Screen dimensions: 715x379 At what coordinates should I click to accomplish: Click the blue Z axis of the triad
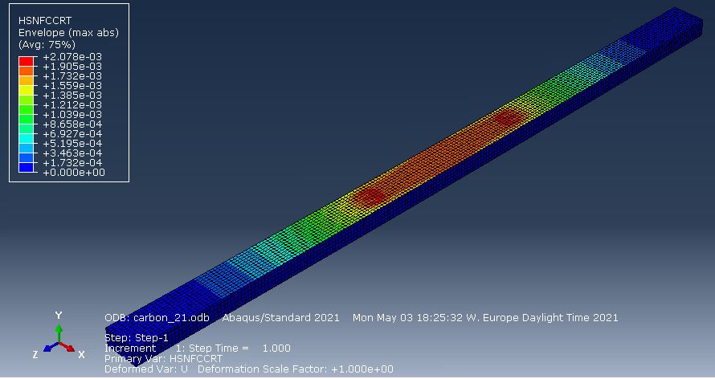[50, 347]
